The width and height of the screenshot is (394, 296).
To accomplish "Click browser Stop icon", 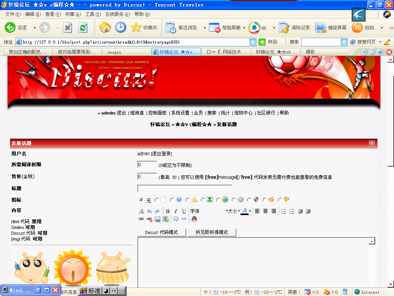I will click(x=67, y=27).
